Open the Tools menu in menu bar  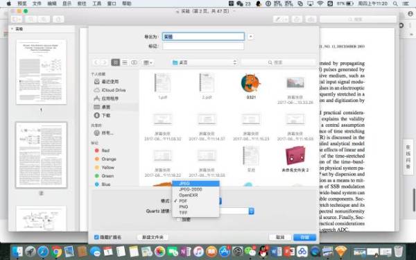coord(97,3)
